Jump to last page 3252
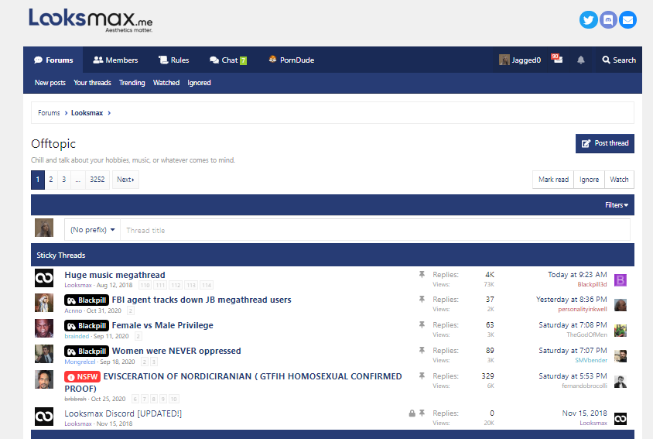 click(x=97, y=180)
